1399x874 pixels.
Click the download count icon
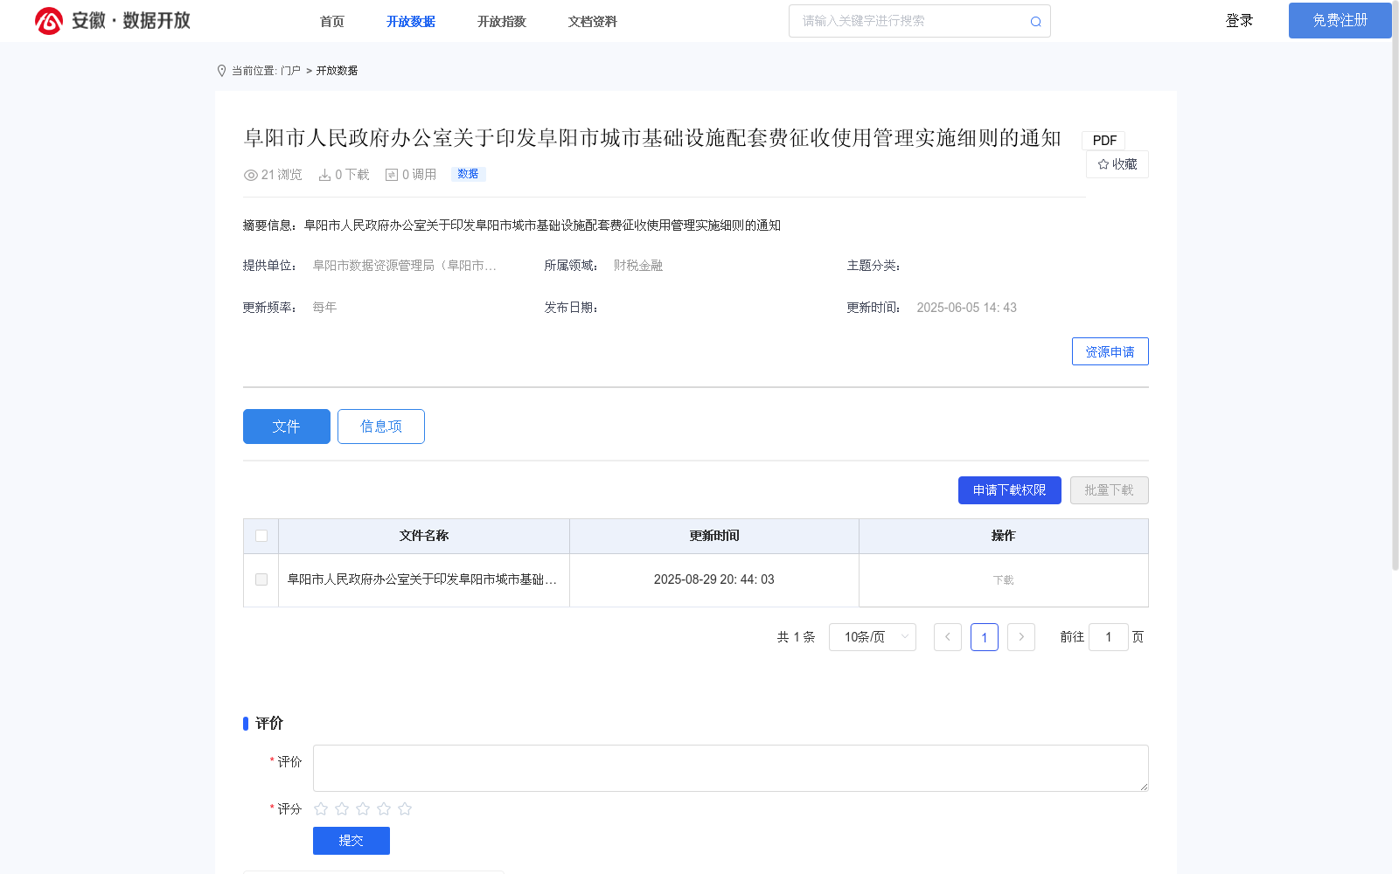[x=324, y=175]
